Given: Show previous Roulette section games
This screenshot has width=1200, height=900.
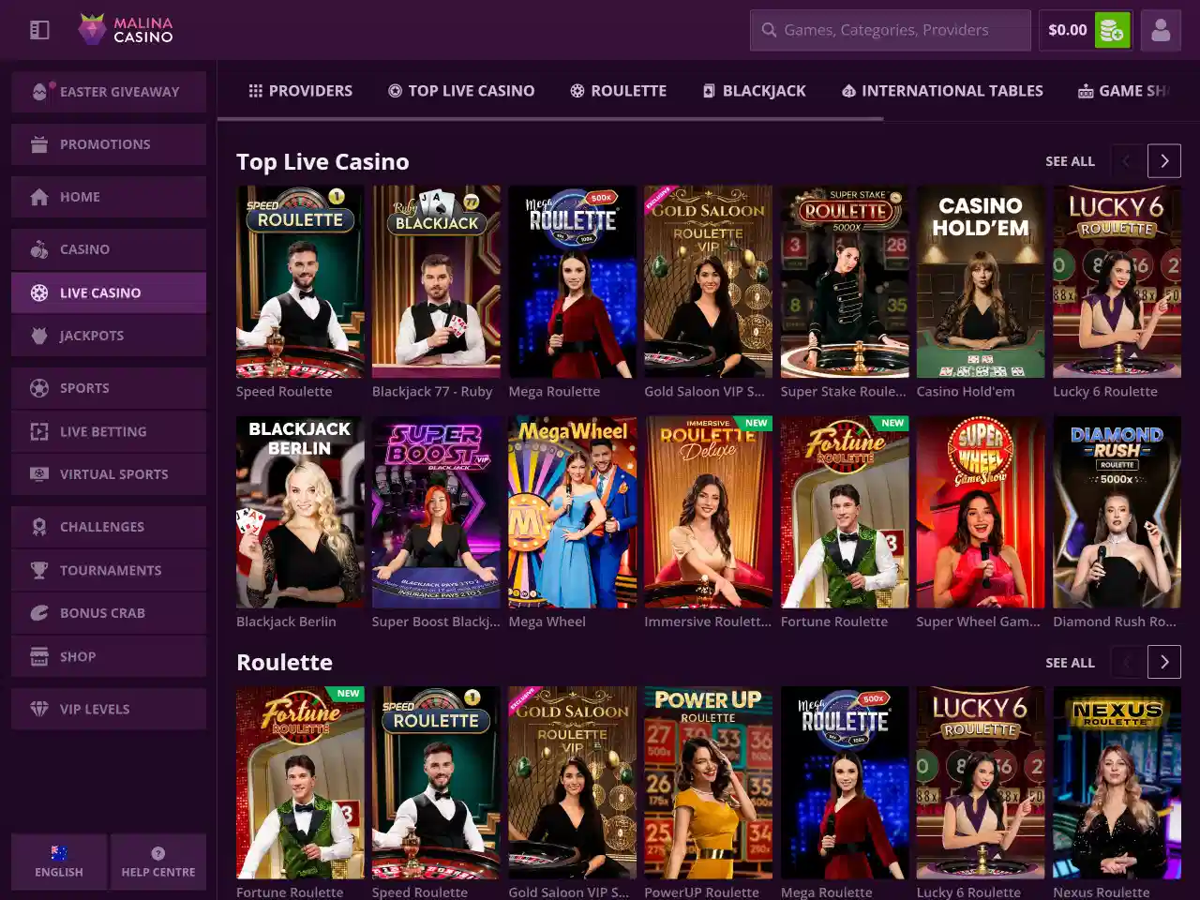Looking at the screenshot, I should (x=1127, y=662).
